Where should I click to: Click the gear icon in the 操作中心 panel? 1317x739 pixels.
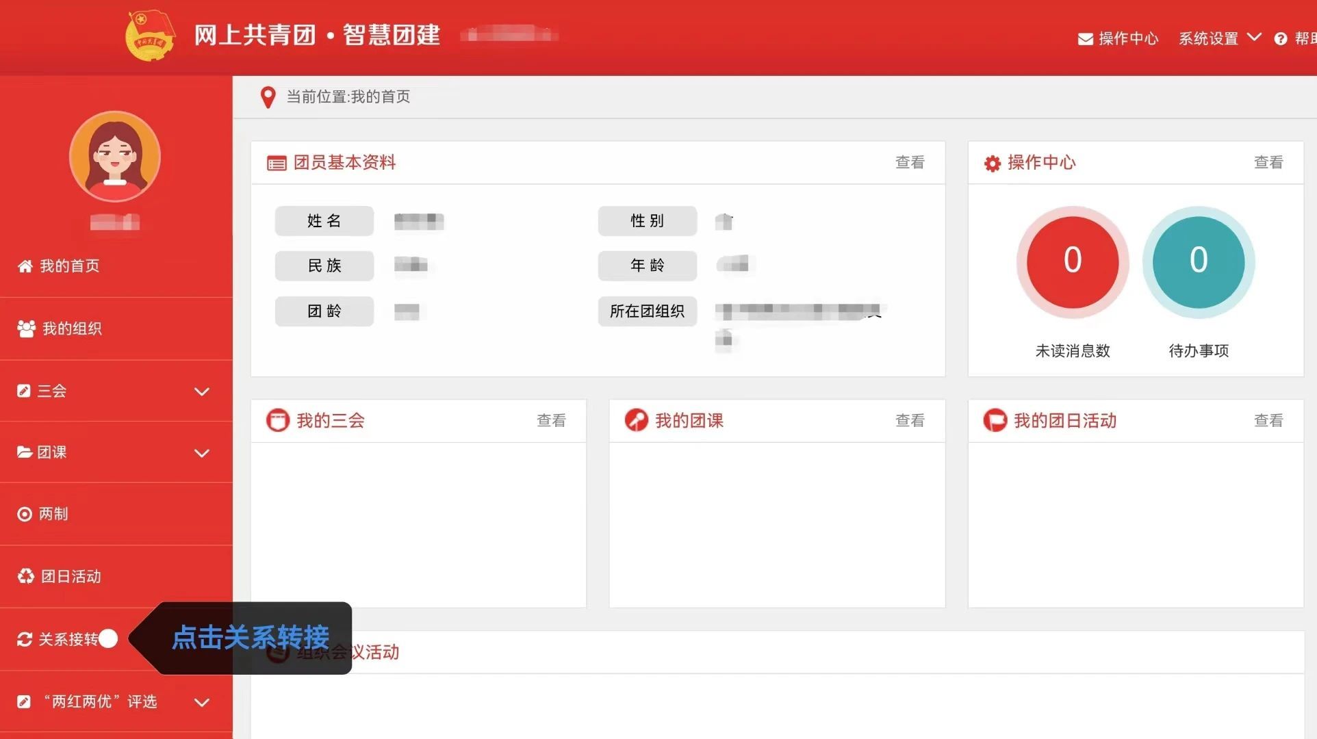coord(992,164)
